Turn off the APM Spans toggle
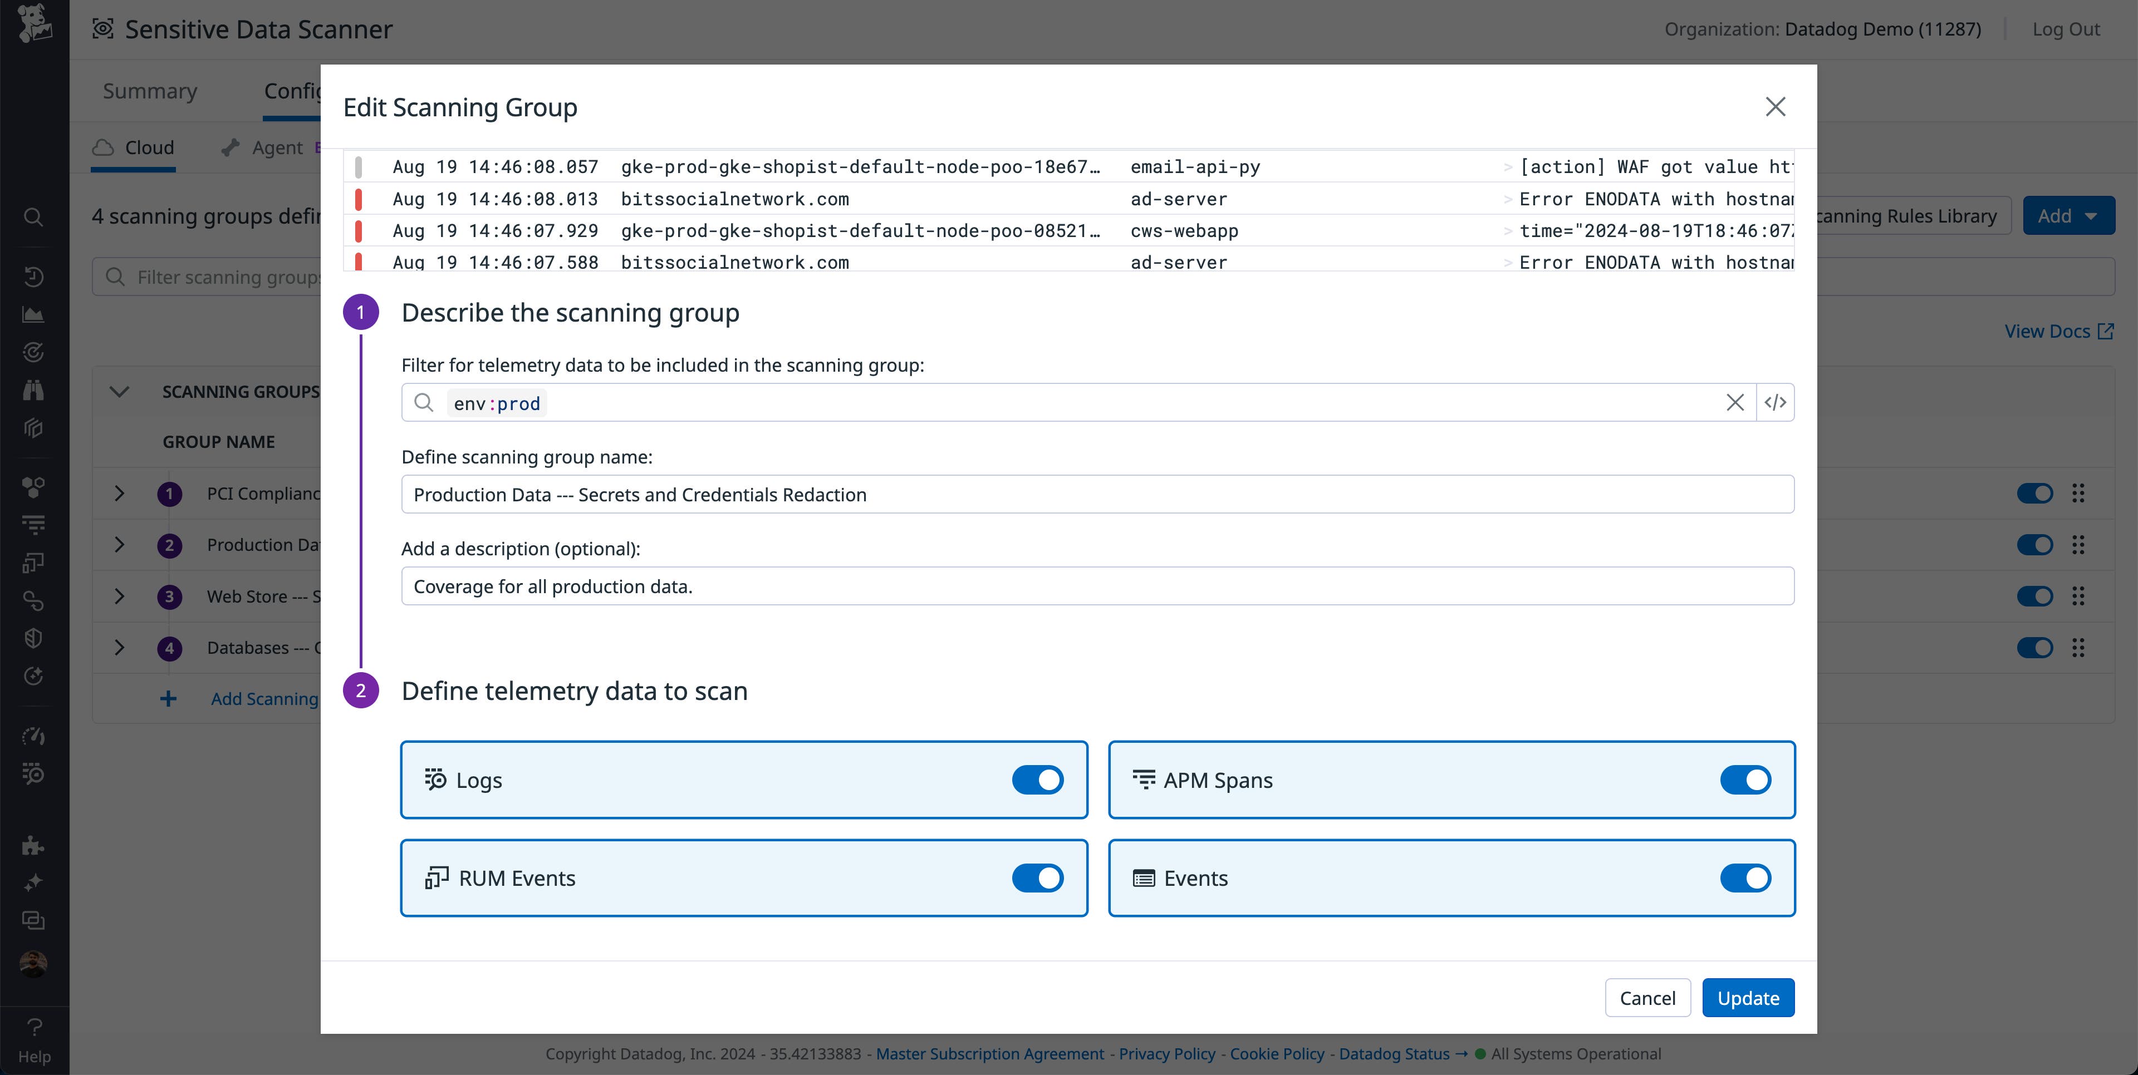This screenshot has height=1075, width=2138. pyautogui.click(x=1746, y=780)
